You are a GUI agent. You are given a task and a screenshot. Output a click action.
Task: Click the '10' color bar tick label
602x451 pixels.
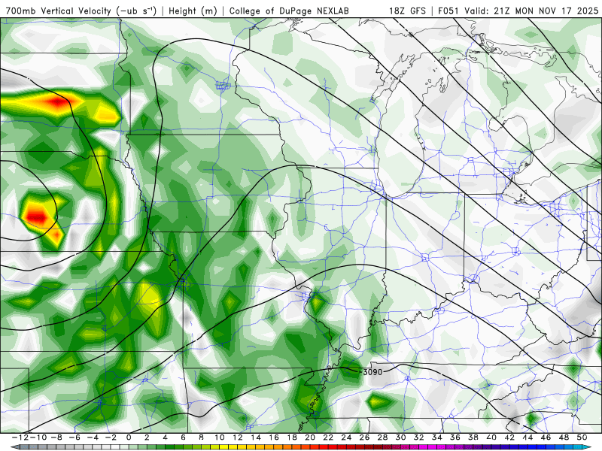(219, 437)
